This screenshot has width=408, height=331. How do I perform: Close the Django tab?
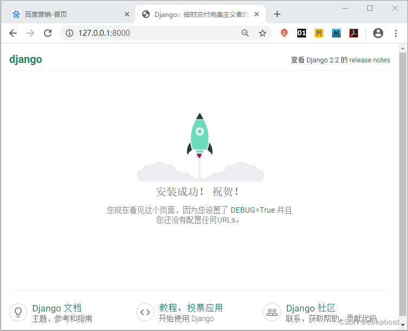257,14
